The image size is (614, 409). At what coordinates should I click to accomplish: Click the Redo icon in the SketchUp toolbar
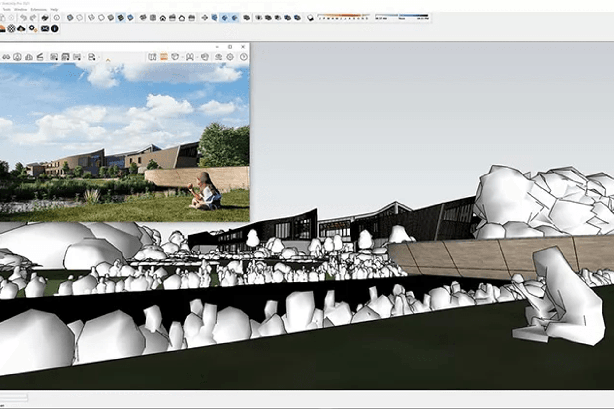34,18
